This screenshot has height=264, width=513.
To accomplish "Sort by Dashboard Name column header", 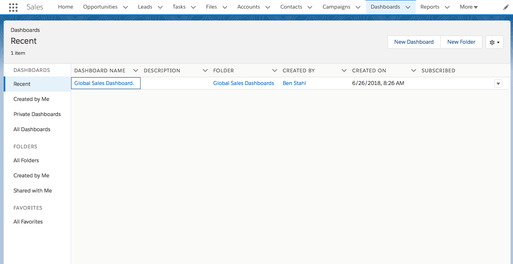I will coord(100,71).
